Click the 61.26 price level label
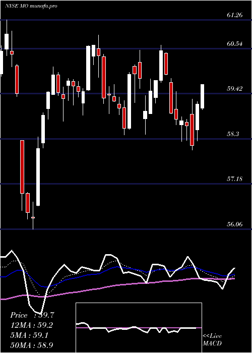This screenshot has height=353, width=252. click(x=235, y=15)
